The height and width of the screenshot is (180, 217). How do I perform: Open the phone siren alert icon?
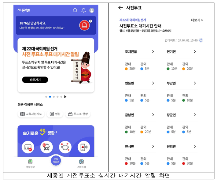click(x=84, y=147)
